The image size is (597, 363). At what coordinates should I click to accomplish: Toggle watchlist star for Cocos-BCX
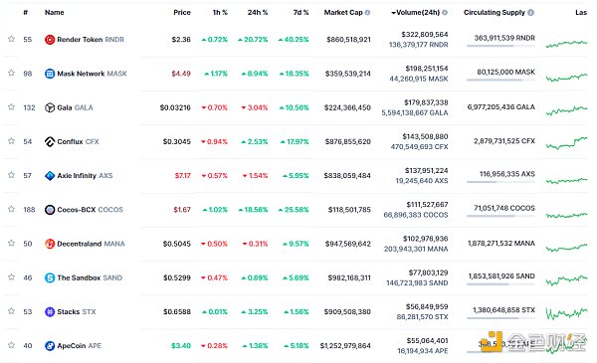pos(11,209)
